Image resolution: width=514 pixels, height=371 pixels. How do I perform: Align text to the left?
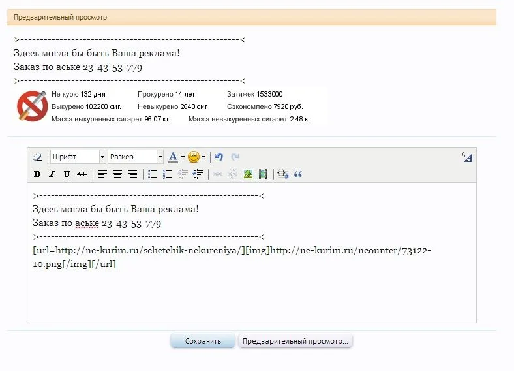click(102, 174)
